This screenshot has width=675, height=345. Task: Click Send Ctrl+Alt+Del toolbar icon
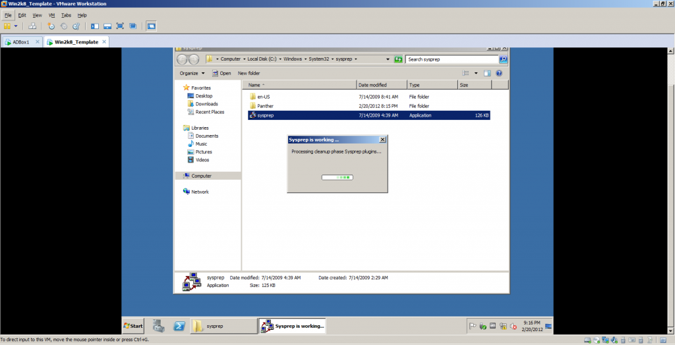click(32, 26)
